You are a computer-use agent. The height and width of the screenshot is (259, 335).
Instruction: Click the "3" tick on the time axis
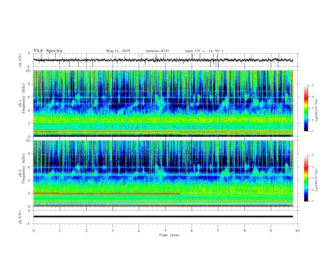point(113,231)
